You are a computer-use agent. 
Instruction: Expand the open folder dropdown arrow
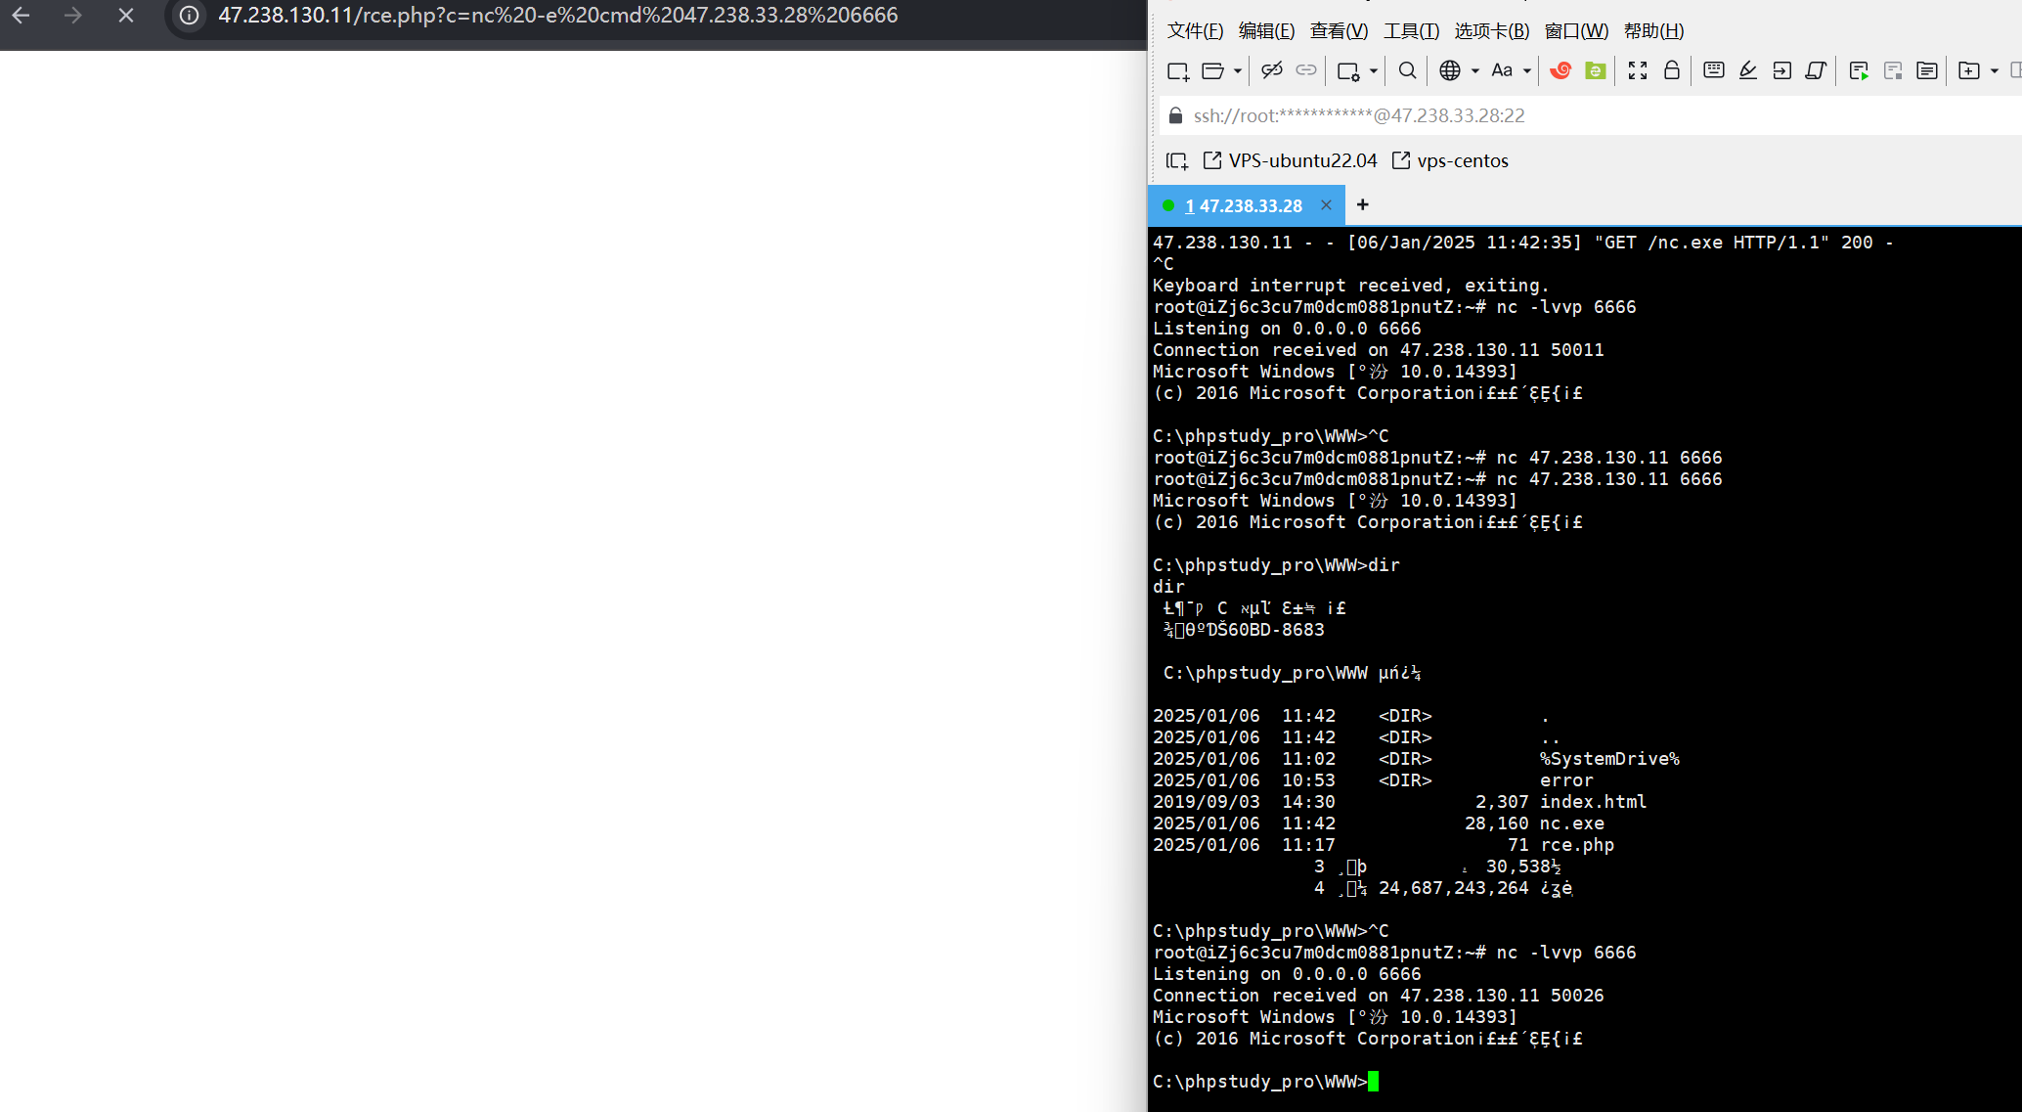click(x=1237, y=70)
